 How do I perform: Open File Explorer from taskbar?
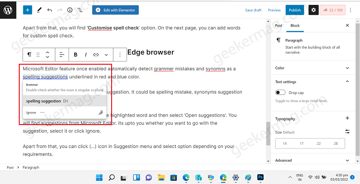161,177
